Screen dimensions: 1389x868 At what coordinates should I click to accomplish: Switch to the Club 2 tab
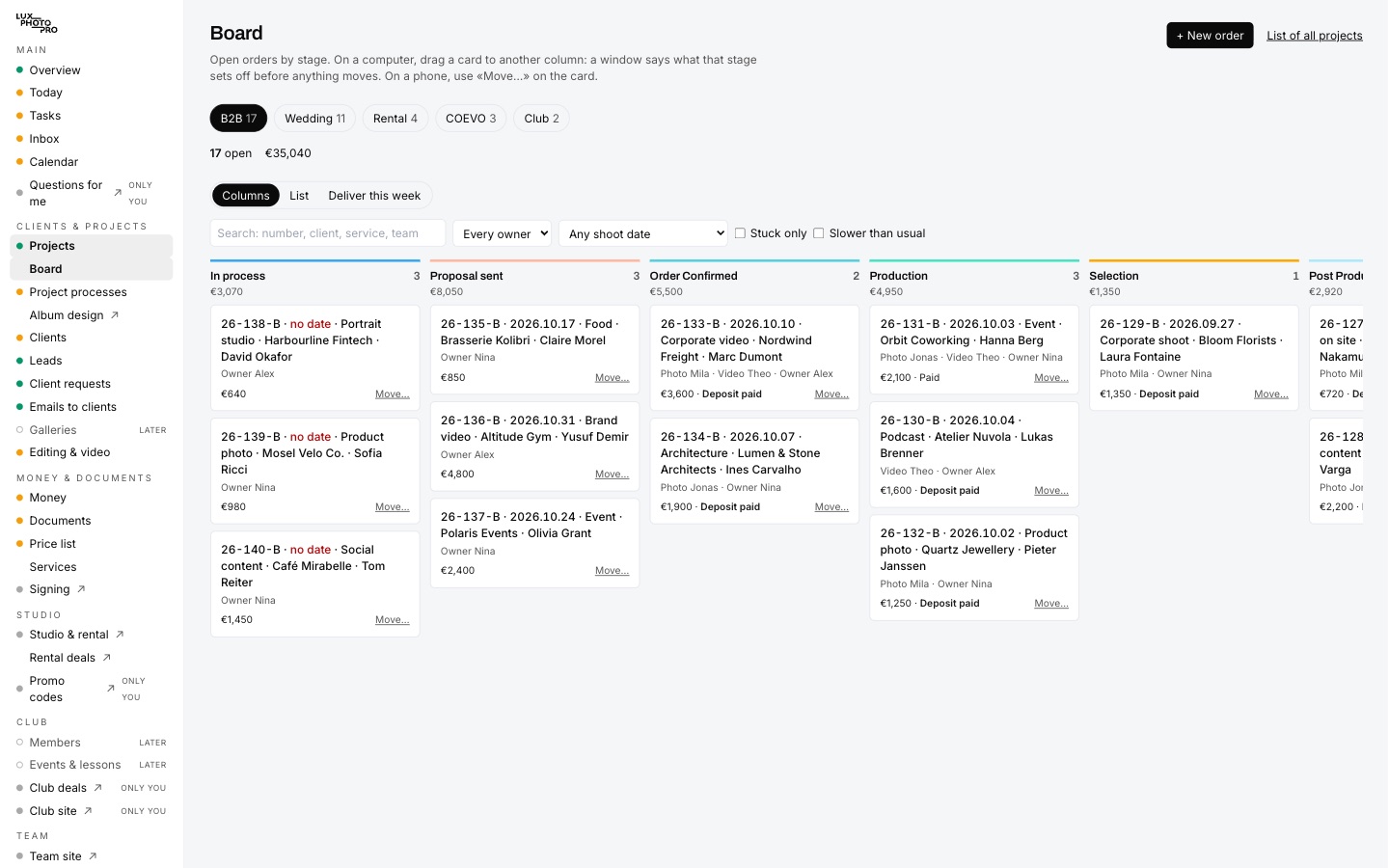pos(542,119)
